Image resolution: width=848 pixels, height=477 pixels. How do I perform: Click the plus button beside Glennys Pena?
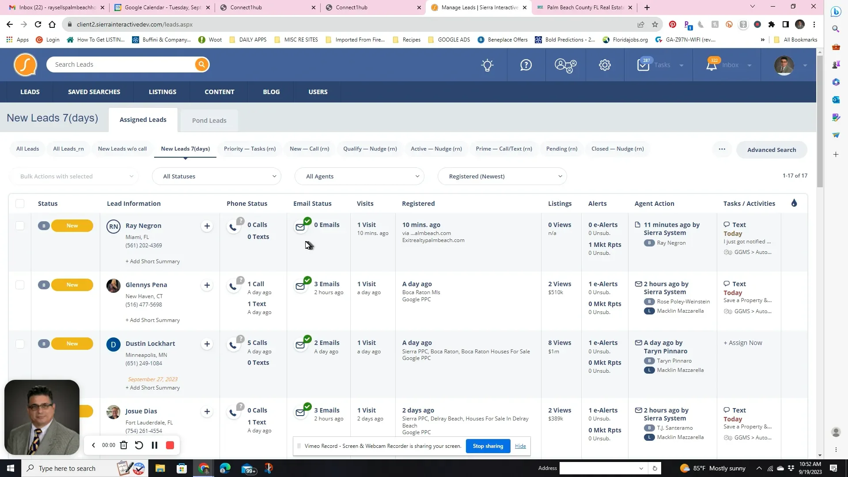pyautogui.click(x=207, y=285)
